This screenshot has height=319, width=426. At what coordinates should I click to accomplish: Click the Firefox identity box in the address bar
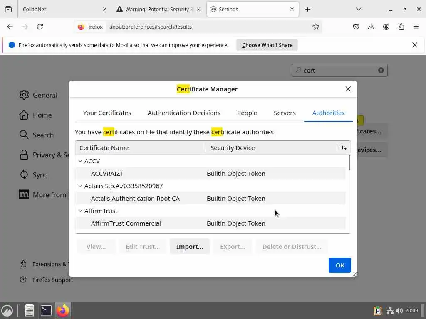coord(90,27)
